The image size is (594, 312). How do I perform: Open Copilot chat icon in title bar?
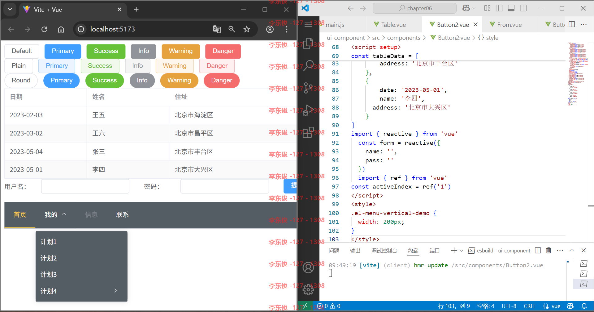[x=466, y=8]
